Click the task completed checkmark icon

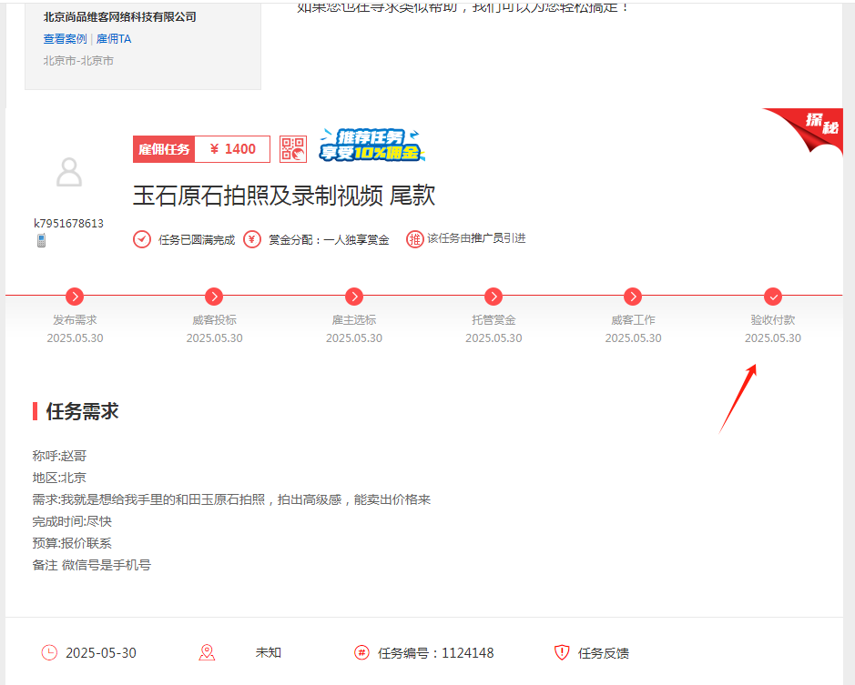click(142, 239)
